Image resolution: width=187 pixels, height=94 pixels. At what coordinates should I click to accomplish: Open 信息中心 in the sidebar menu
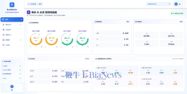(x=12, y=35)
